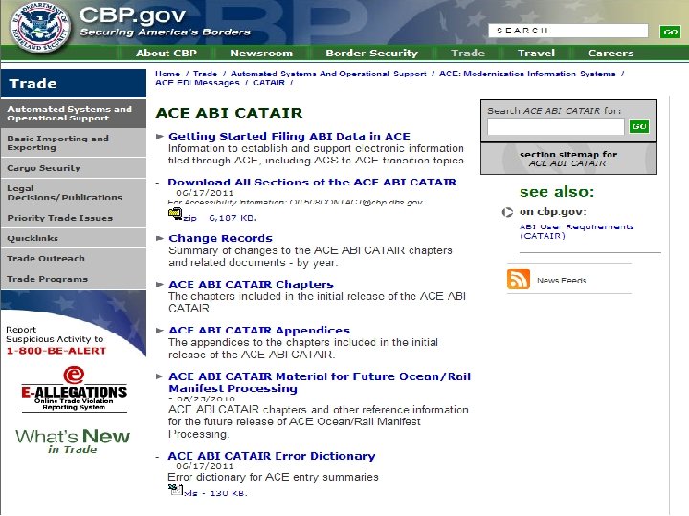Click the News Feeds text link
The height and width of the screenshot is (516, 689).
pyautogui.click(x=561, y=280)
